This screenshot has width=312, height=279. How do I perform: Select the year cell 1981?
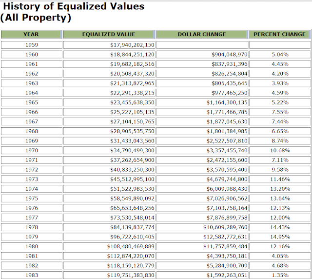coord(32,256)
